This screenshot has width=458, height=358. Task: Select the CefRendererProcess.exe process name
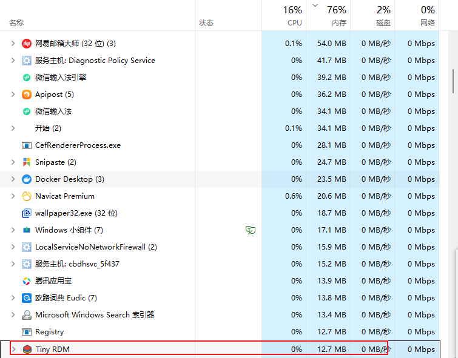78,145
